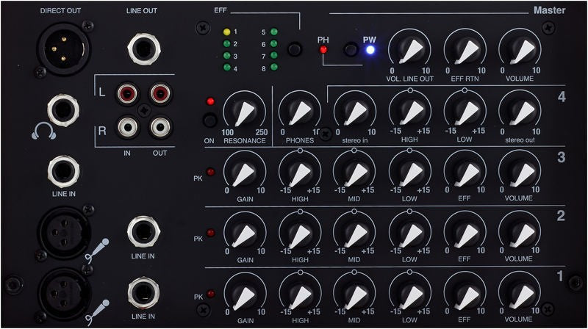This screenshot has width=588, height=329.
Task: Click the RESONANCE frequency knob
Action: coord(245,112)
